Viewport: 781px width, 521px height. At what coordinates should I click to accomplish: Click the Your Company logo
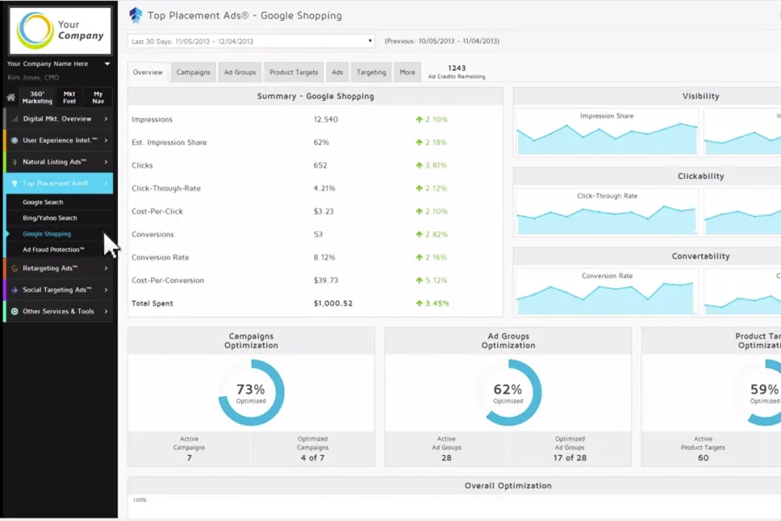click(59, 30)
